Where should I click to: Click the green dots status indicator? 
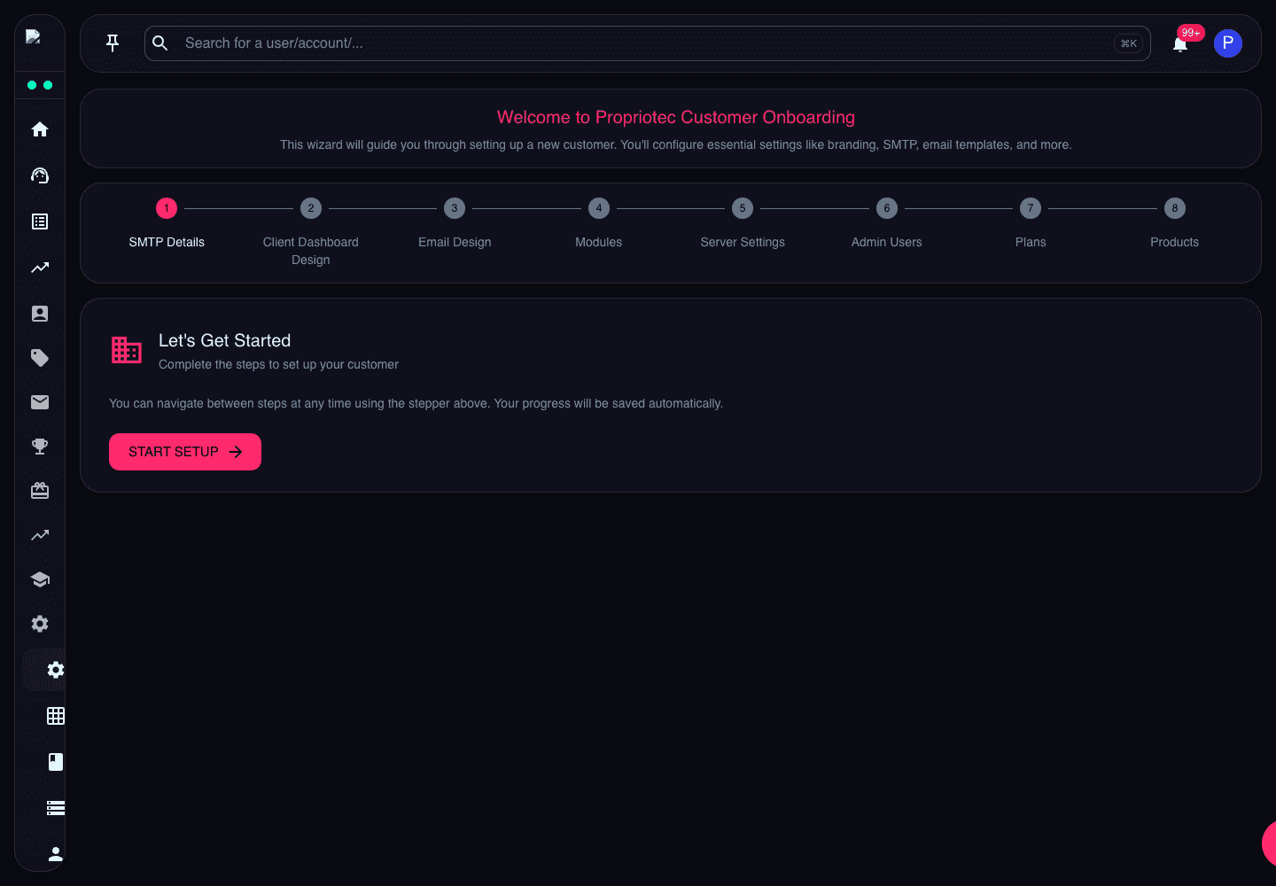[x=40, y=85]
